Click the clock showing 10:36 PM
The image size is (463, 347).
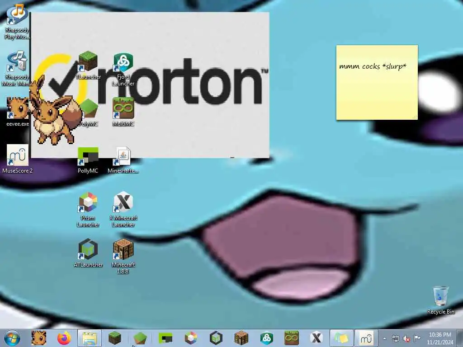coord(440,338)
